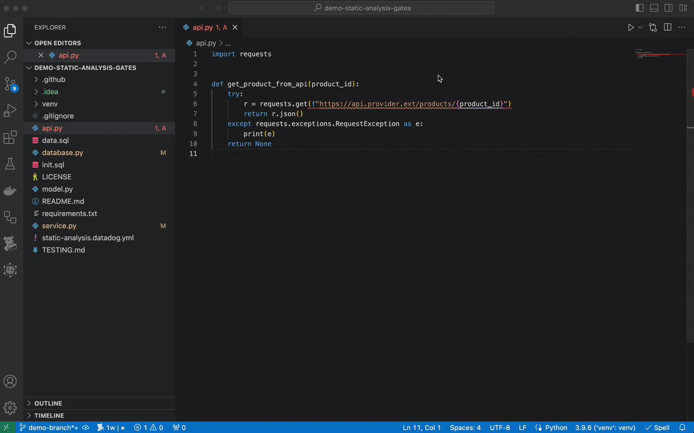
Task: Toggle the Spell checker in status bar
Action: (657, 427)
